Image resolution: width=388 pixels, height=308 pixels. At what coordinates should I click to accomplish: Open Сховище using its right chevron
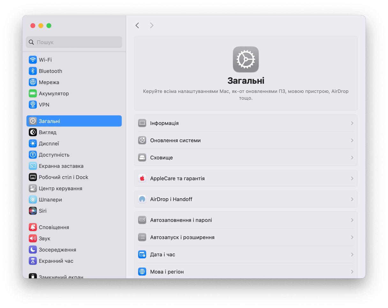coord(352,158)
